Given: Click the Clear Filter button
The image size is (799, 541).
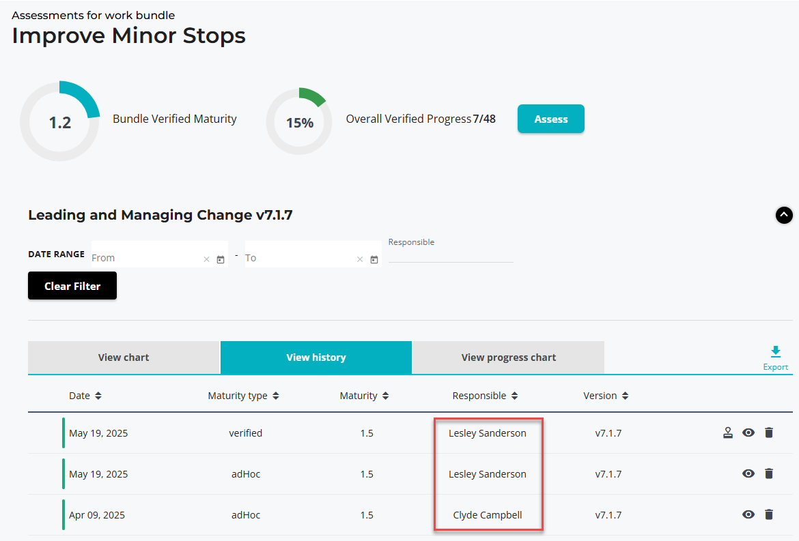Looking at the screenshot, I should pyautogui.click(x=72, y=286).
